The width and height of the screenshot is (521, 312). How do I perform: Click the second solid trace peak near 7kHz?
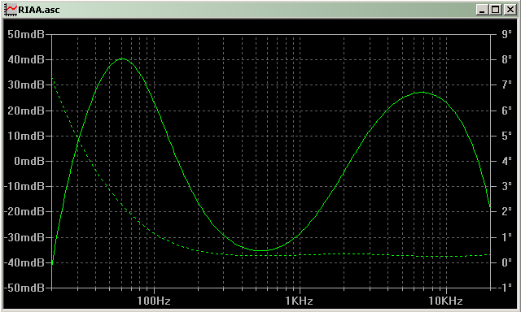(422, 93)
